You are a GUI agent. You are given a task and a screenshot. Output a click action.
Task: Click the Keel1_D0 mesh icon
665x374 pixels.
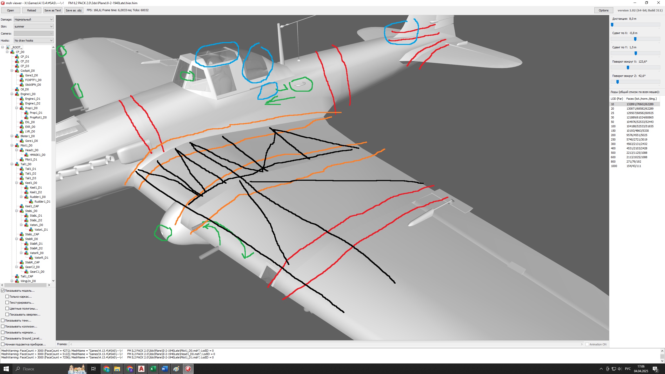(22, 183)
